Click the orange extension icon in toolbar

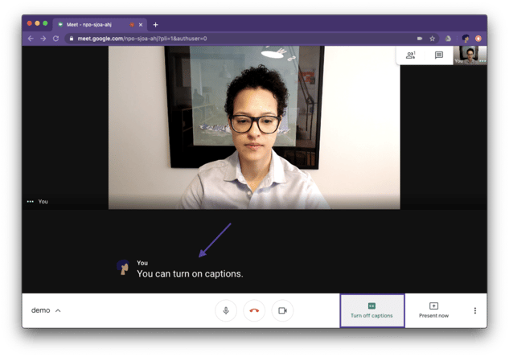[x=478, y=39]
